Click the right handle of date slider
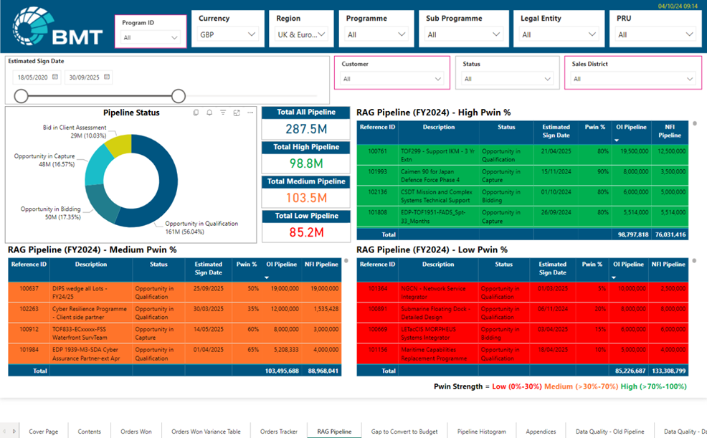This screenshot has width=707, height=438. click(179, 96)
